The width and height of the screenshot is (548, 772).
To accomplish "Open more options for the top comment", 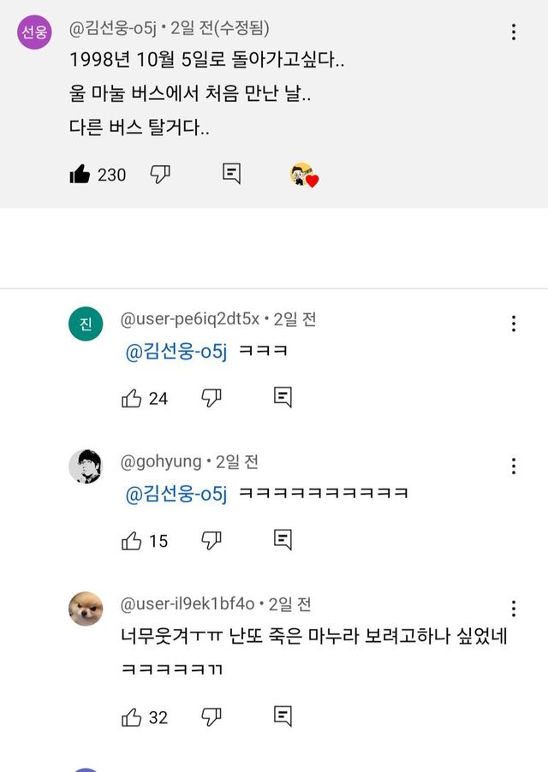I will coord(514,33).
